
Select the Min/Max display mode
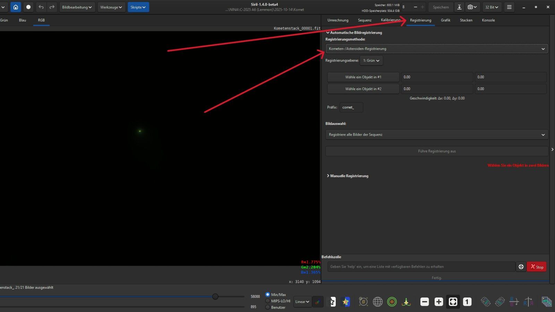[x=267, y=295]
